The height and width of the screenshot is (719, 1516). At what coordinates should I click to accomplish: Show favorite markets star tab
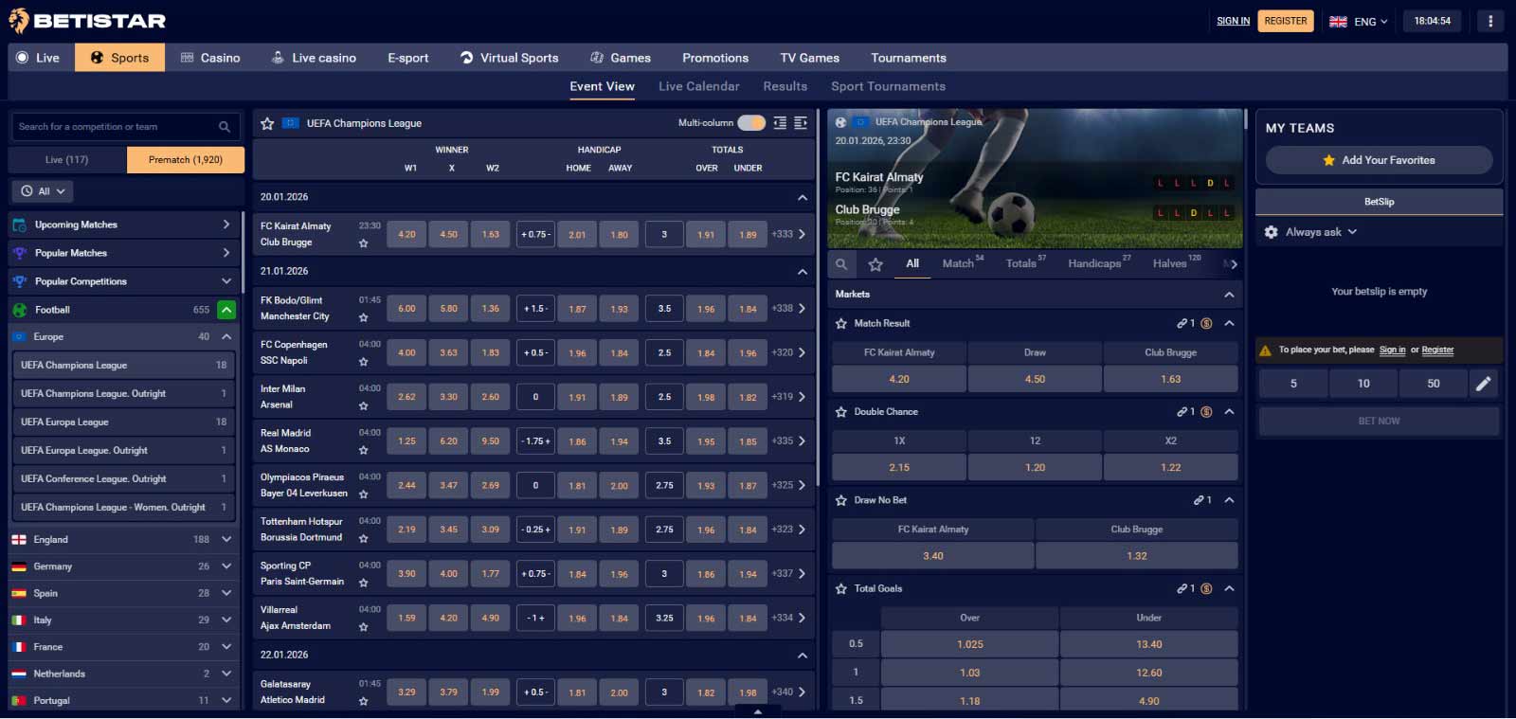(x=875, y=264)
